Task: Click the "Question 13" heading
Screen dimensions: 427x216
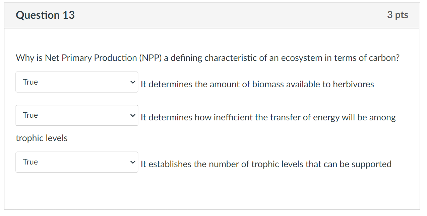Action: (45, 15)
